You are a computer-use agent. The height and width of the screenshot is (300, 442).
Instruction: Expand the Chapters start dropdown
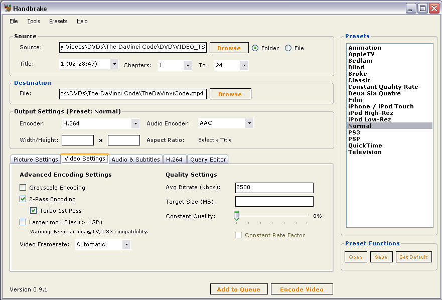[x=188, y=65]
